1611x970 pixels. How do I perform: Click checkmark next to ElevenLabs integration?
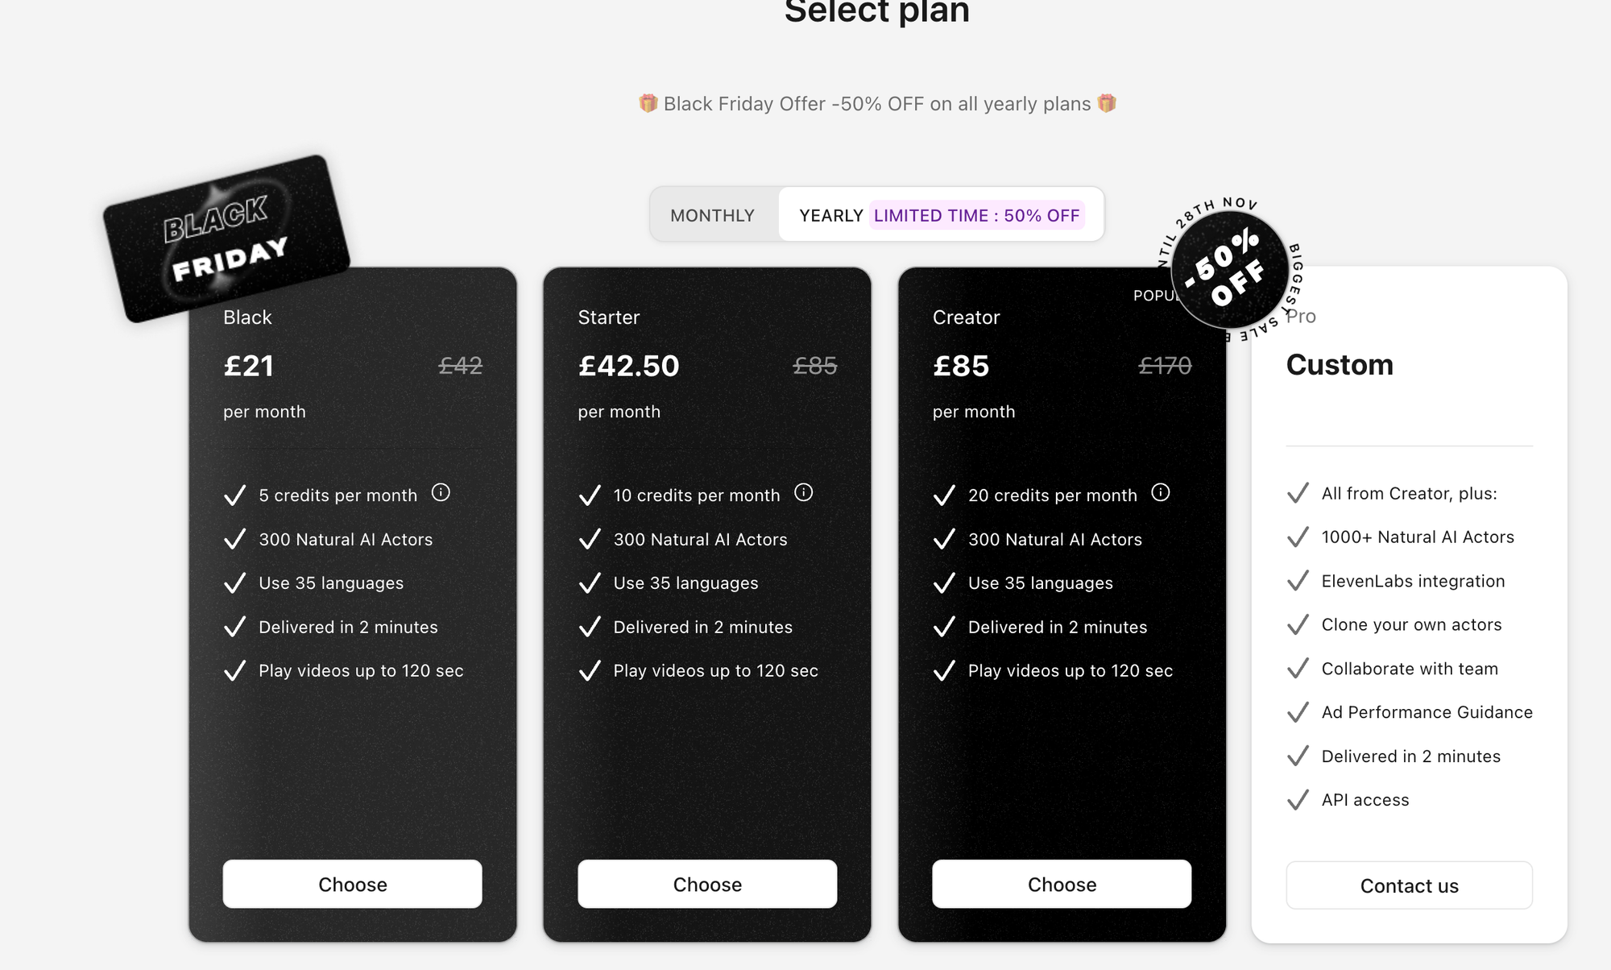click(x=1298, y=581)
